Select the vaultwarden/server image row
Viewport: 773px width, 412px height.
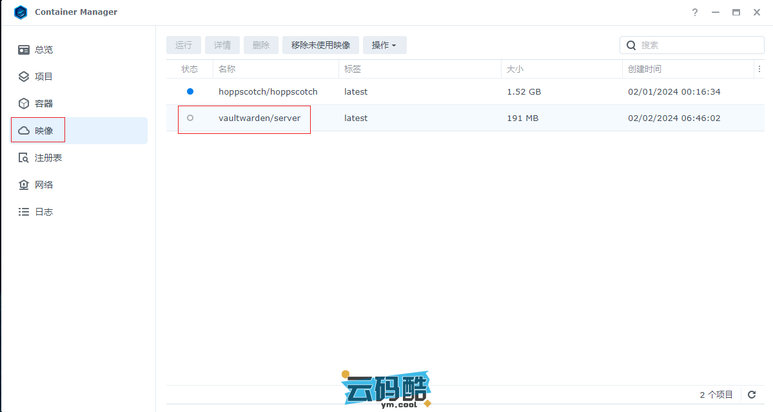(259, 118)
